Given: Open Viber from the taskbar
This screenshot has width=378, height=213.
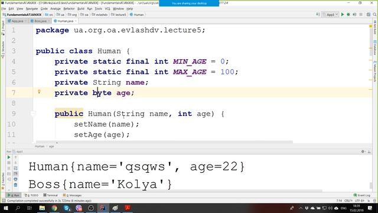Looking at the screenshot, I should (x=79, y=208).
